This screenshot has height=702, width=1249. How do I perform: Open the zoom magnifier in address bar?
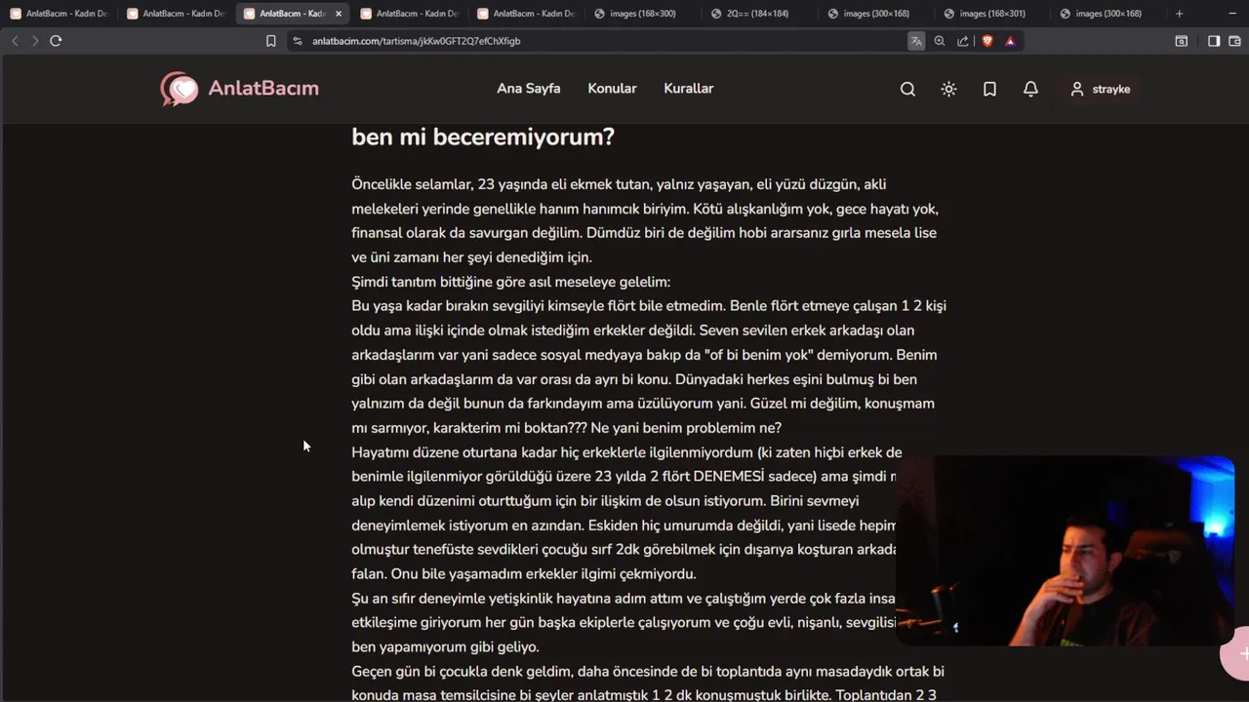pos(940,41)
